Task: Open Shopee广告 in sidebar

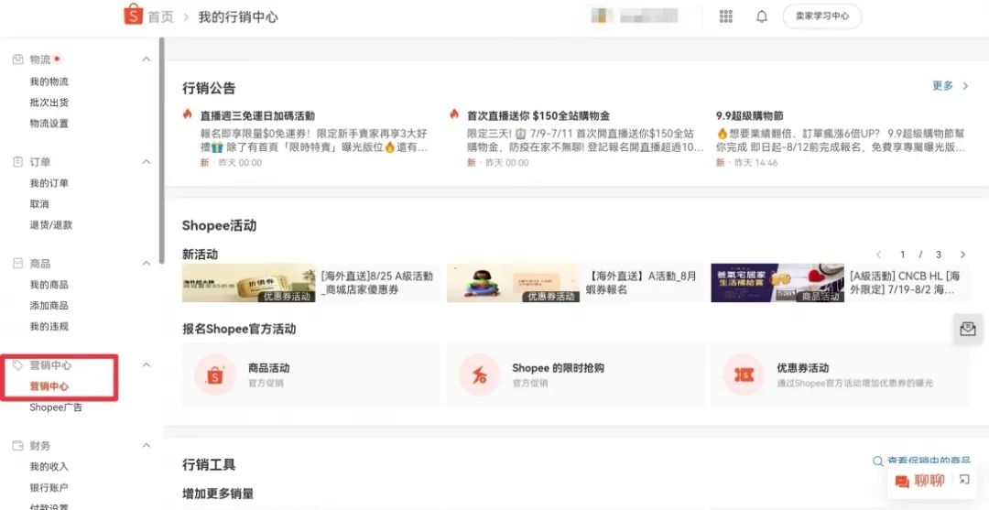Action: click(x=56, y=407)
